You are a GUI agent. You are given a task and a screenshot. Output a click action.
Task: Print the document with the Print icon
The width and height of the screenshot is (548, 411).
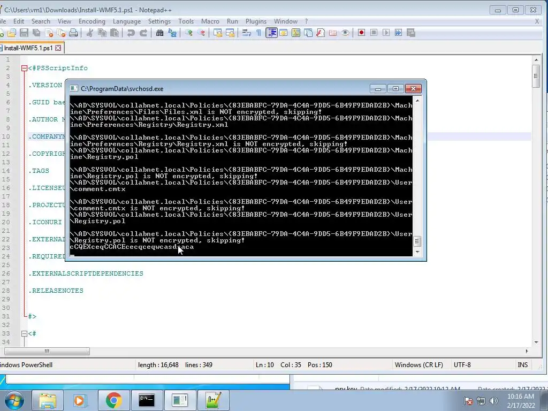(x=73, y=33)
